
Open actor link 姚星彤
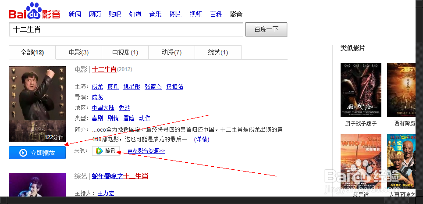pyautogui.click(x=132, y=86)
